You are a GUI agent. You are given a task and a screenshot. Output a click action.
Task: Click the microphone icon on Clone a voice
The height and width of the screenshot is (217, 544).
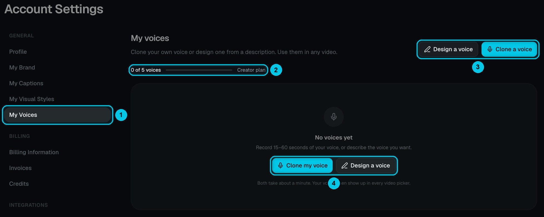[x=490, y=49]
